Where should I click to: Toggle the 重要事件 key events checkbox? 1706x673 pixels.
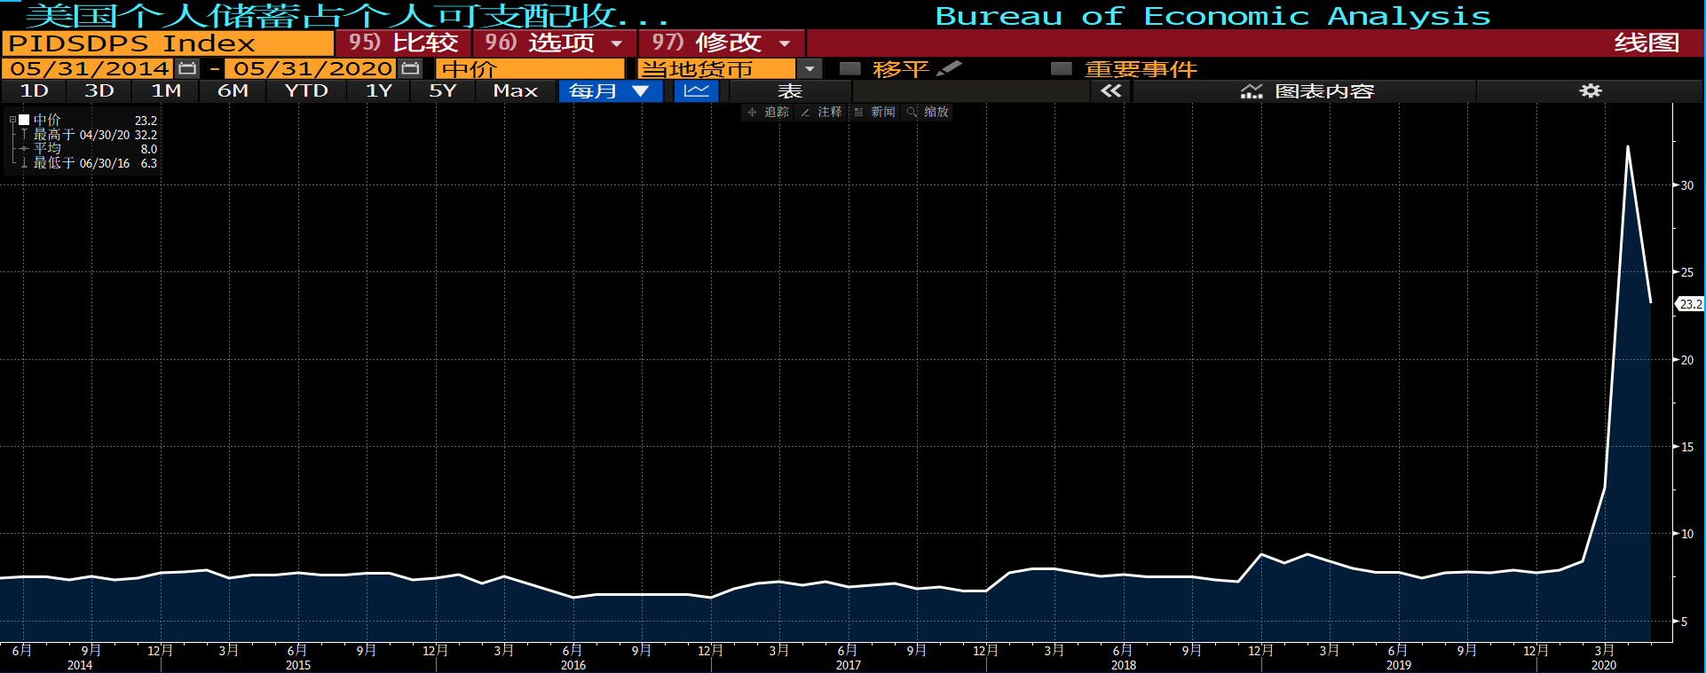[x=1061, y=68]
